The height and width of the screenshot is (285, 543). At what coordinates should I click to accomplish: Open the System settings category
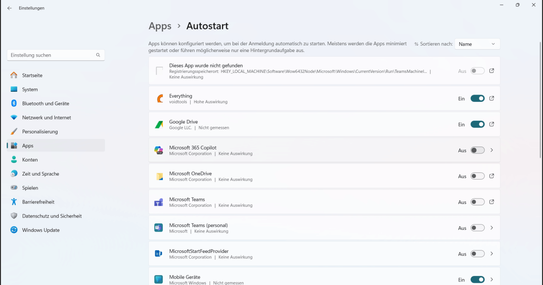tap(56, 90)
